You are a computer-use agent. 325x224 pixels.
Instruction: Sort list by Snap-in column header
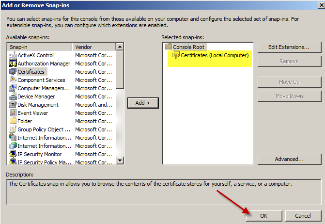point(40,47)
